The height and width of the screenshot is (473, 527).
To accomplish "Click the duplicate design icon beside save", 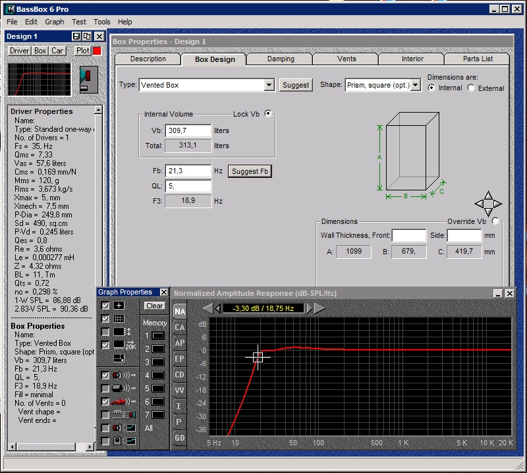I will [x=87, y=36].
